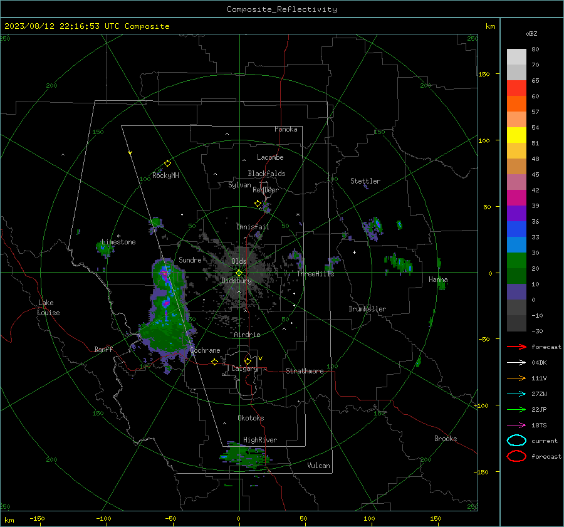The height and width of the screenshot is (527, 564).
Task: Click the Hanna city label
Action: pos(438,279)
